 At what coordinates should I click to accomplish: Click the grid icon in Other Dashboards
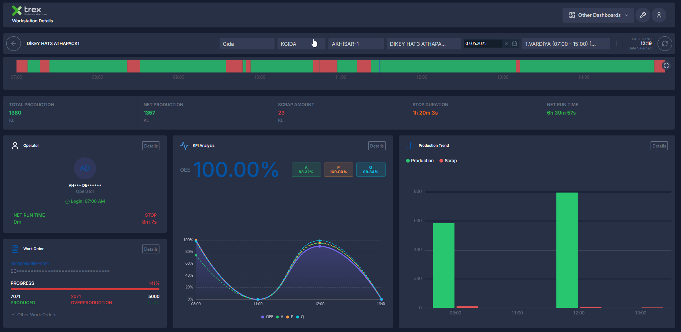pos(572,15)
